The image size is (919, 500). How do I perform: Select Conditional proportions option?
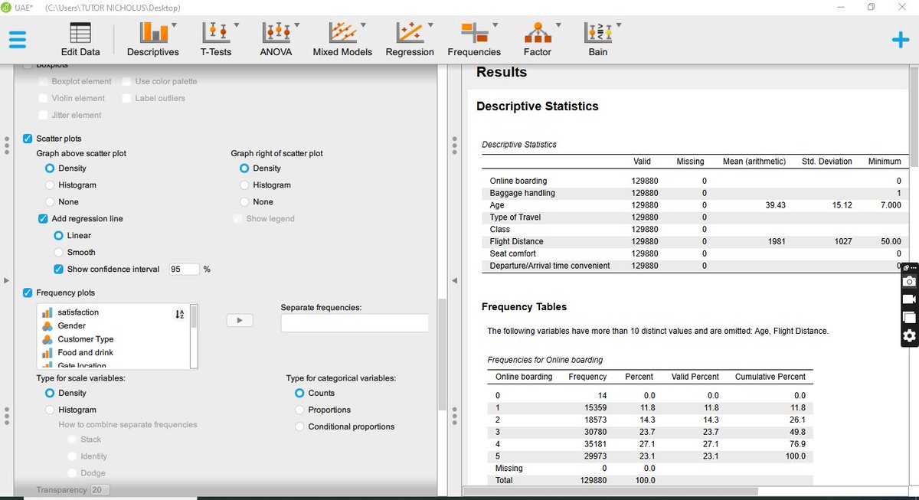click(x=299, y=427)
